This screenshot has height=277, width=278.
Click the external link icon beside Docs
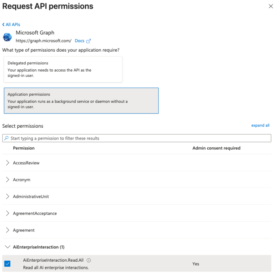[88, 41]
